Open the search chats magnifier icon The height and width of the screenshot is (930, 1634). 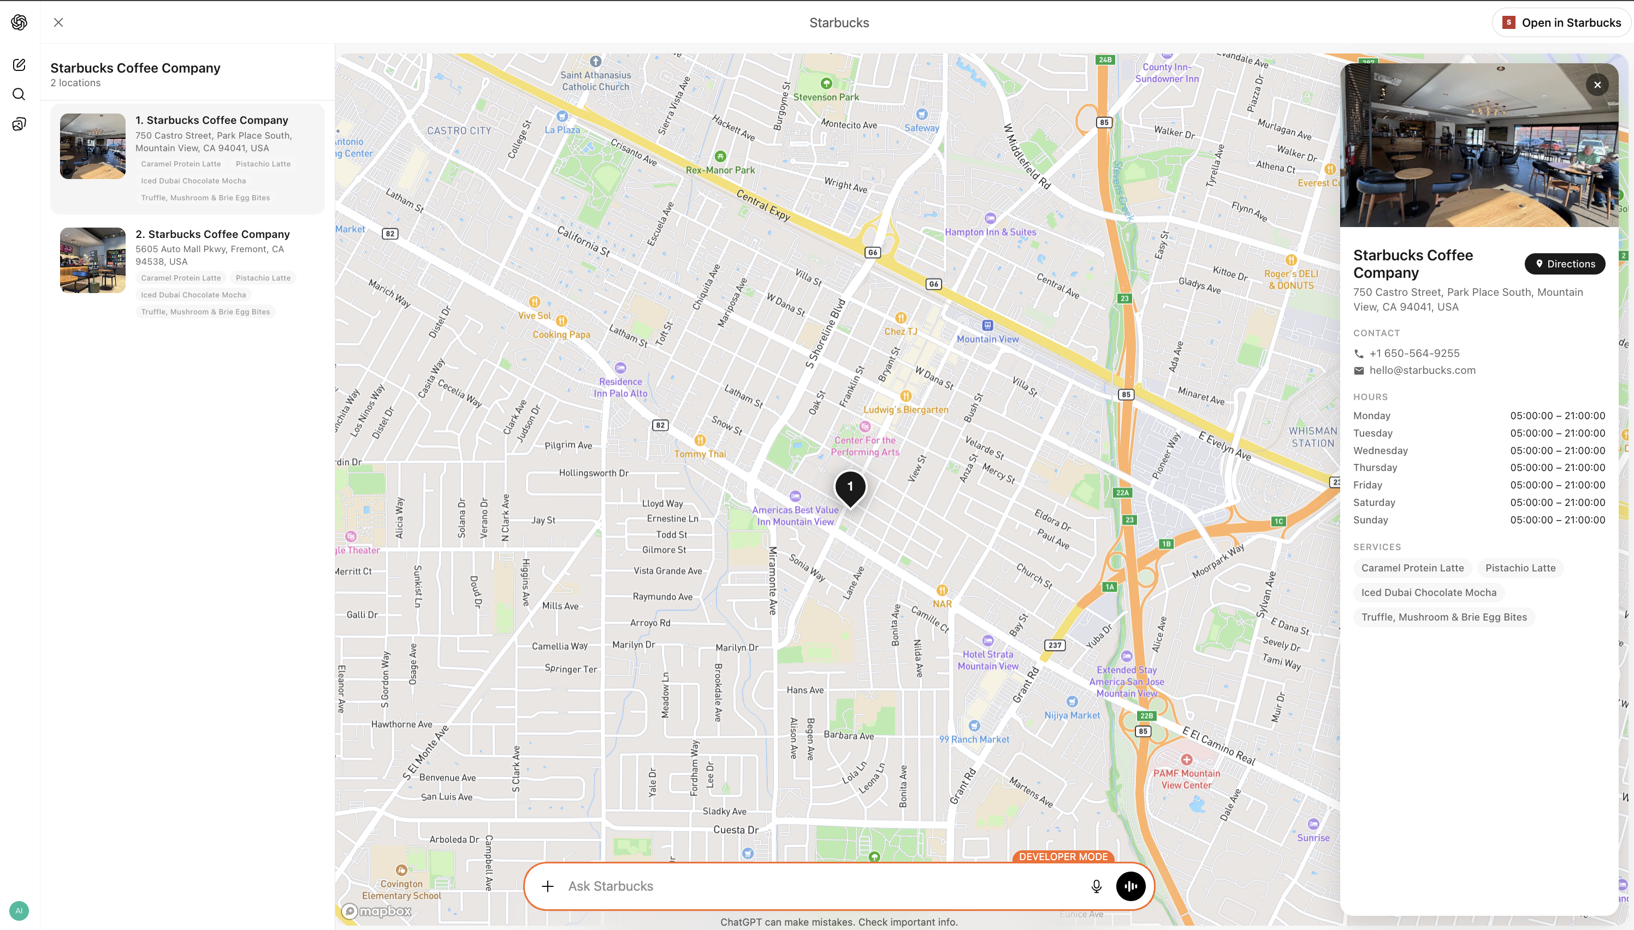(19, 94)
